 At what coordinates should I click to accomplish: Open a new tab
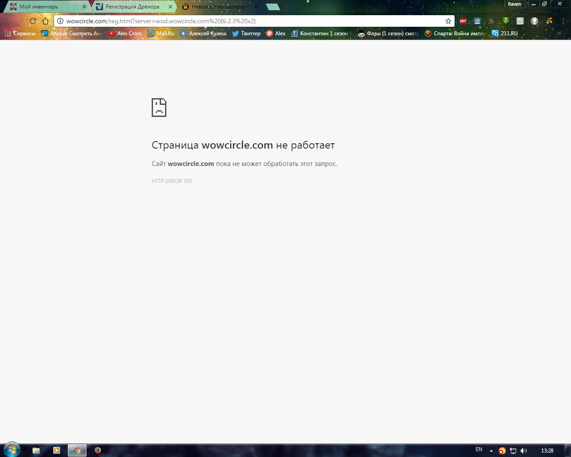(273, 7)
